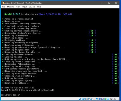Click the keyboard capture arrow icon
Viewport: 121px width, 101px height.
pyautogui.click(x=108, y=99)
